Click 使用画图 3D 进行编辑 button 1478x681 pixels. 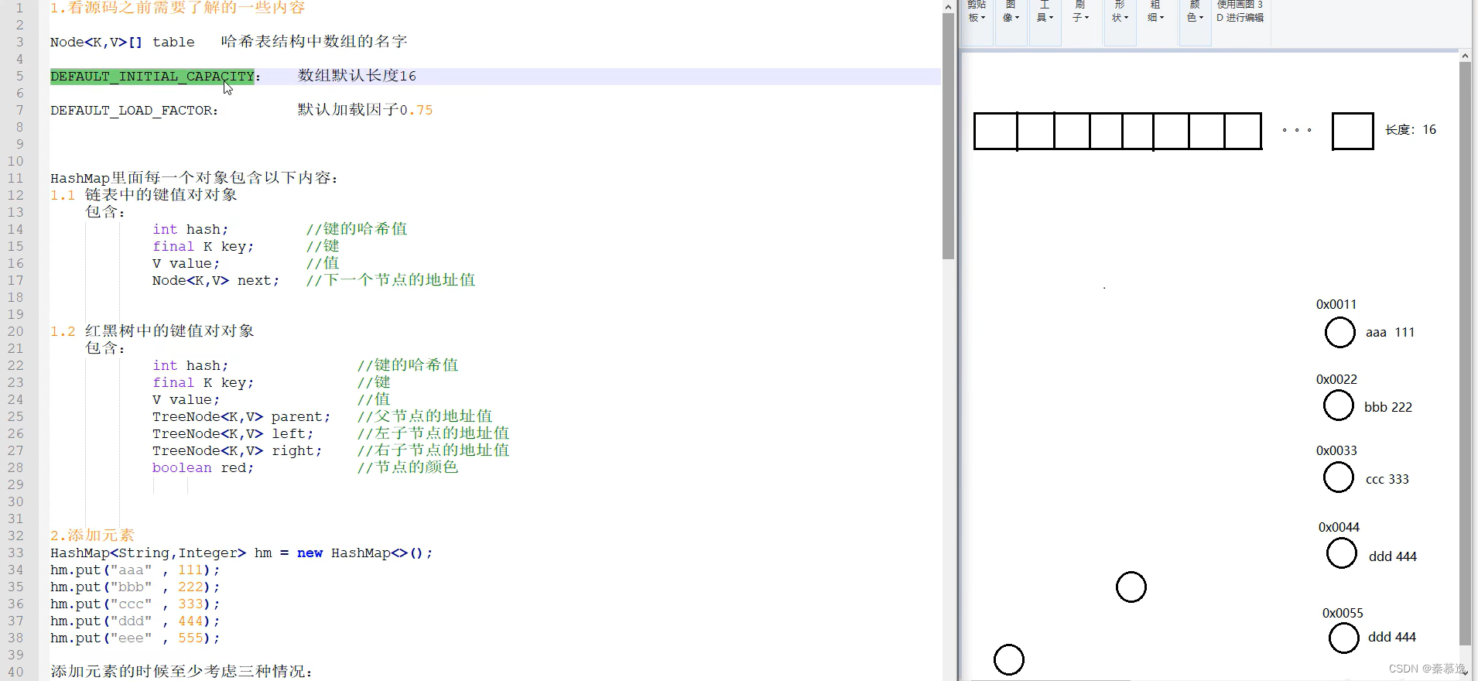[1240, 12]
